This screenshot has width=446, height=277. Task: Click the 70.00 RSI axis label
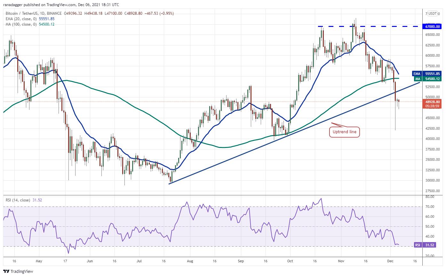point(430,207)
